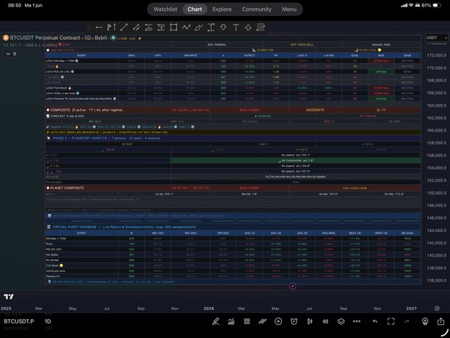The height and width of the screenshot is (338, 450).
Task: Check the battery 61% status indicator
Action: pos(431,5)
